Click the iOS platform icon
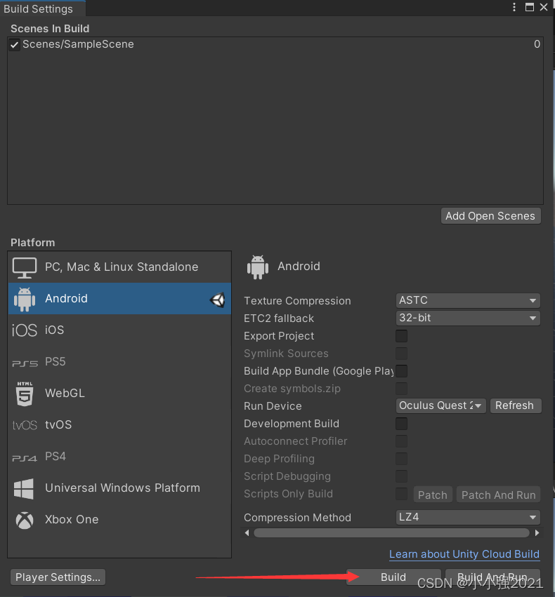Image resolution: width=555 pixels, height=597 pixels. [25, 330]
